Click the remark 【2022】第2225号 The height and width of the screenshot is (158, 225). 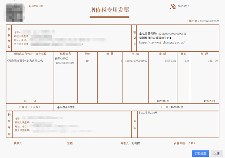pos(148,113)
